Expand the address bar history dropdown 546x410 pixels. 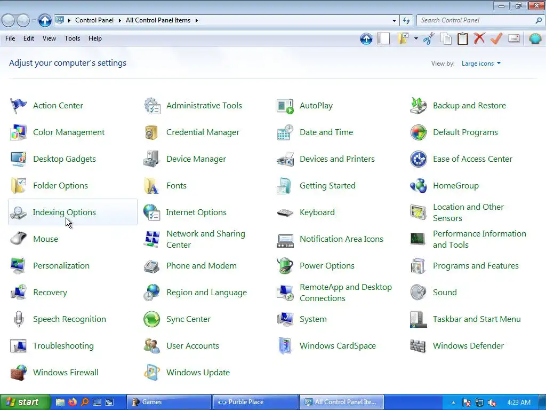point(394,21)
